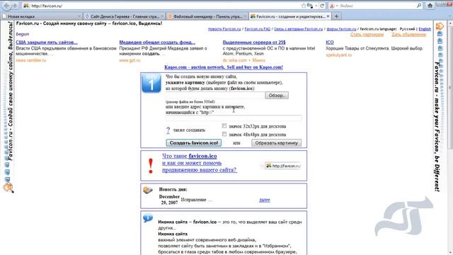This screenshot has height=255, width=453.
Task: Click the 'begun' ad network label
Action: [23, 34]
